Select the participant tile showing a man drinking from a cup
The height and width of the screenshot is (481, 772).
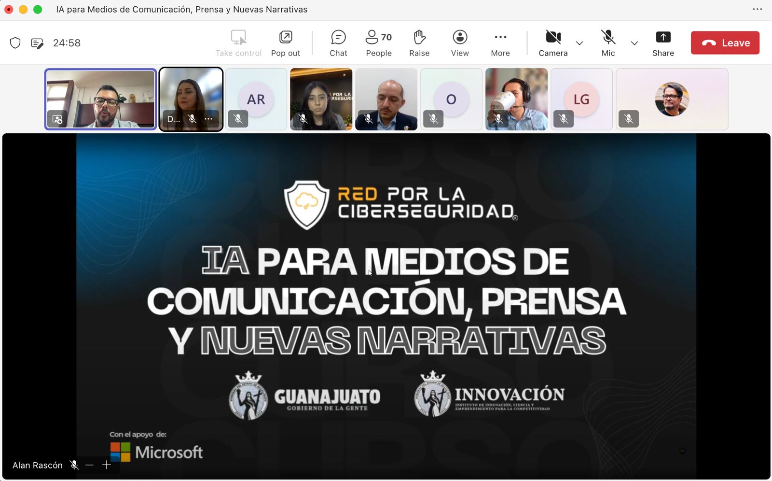click(516, 99)
